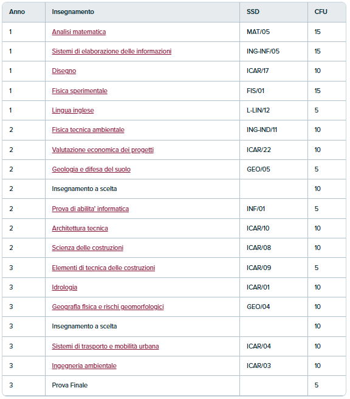
Task: Click the SSD column header
Action: pos(253,12)
